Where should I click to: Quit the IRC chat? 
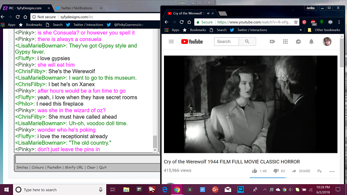pyautogui.click(x=103, y=167)
